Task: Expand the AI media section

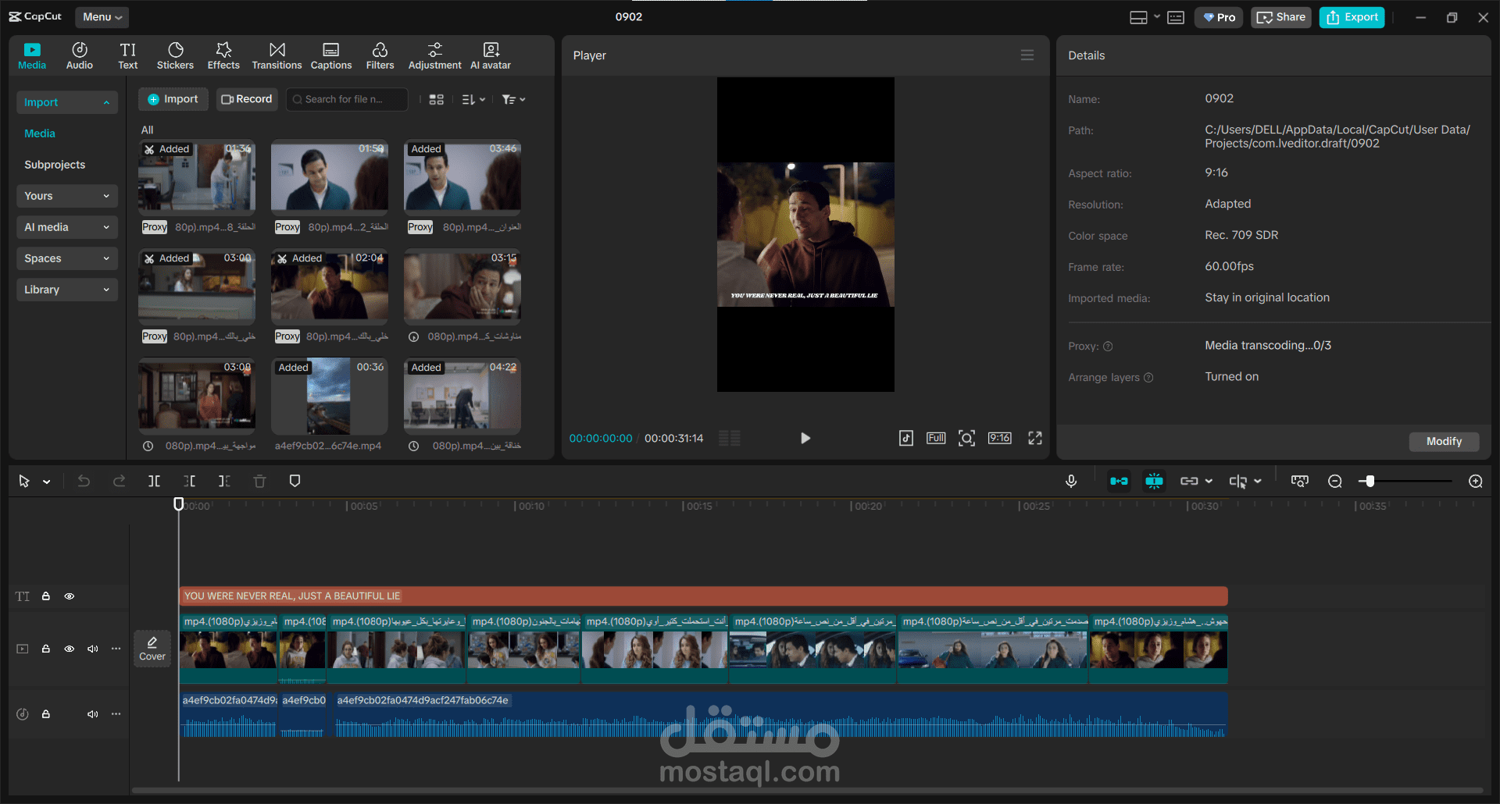Action: (67, 227)
